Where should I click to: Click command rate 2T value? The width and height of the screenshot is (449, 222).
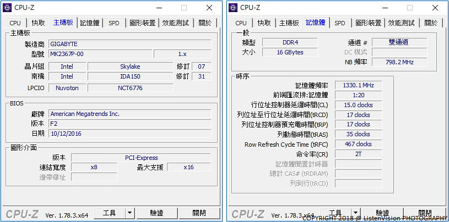click(x=358, y=154)
